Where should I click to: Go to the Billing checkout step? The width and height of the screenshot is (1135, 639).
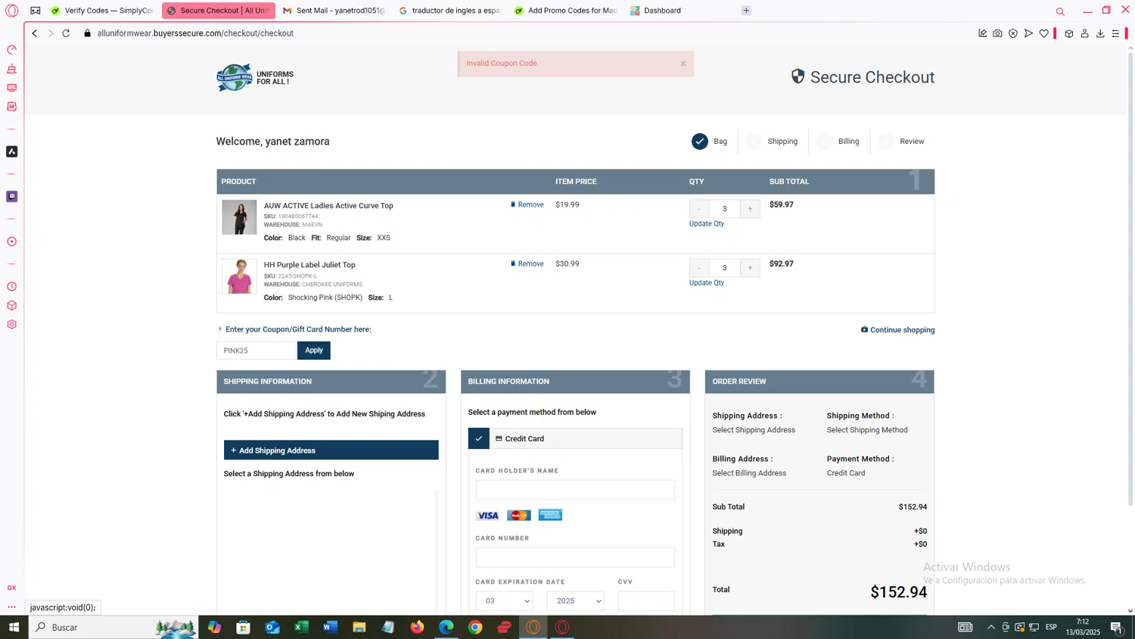[838, 142]
